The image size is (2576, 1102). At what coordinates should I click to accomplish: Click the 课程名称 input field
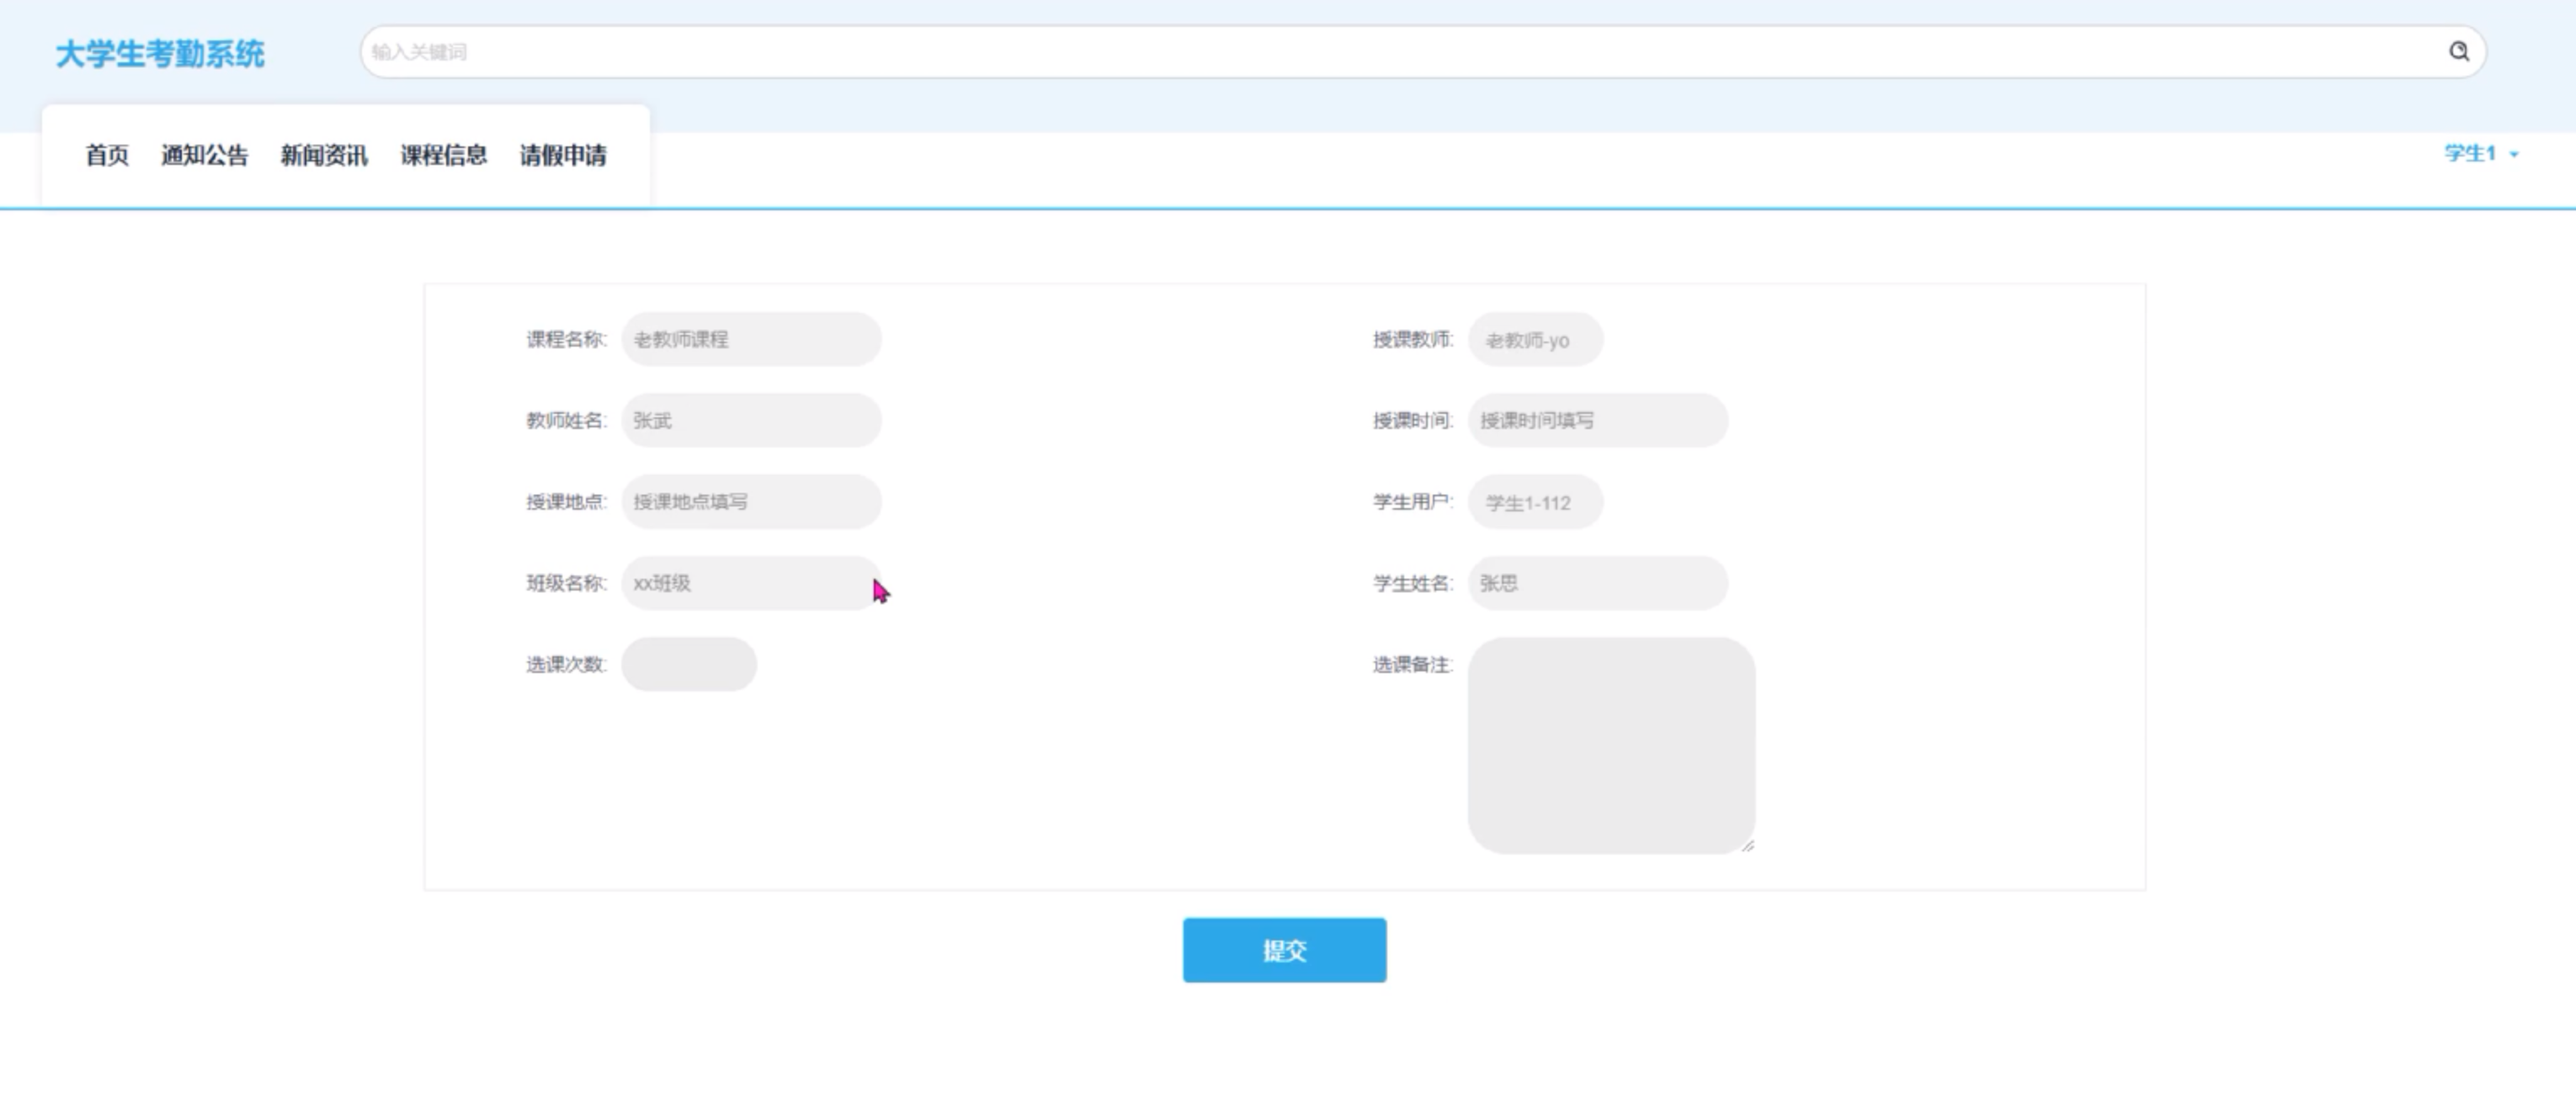(751, 340)
